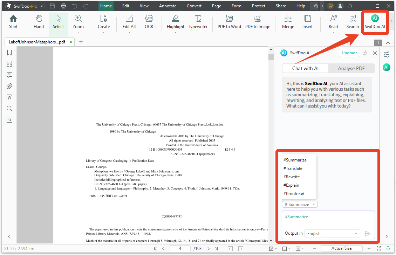Screen dimensions: 396x255
Task: Click the page number field showing 4
Action: [x=180, y=248]
